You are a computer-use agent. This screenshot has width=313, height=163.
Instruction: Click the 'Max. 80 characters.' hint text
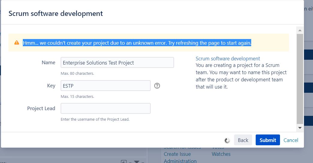[x=77, y=74]
